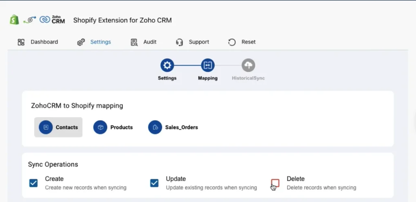Click the Contacts module round icon
The width and height of the screenshot is (416, 202).
[45, 127]
